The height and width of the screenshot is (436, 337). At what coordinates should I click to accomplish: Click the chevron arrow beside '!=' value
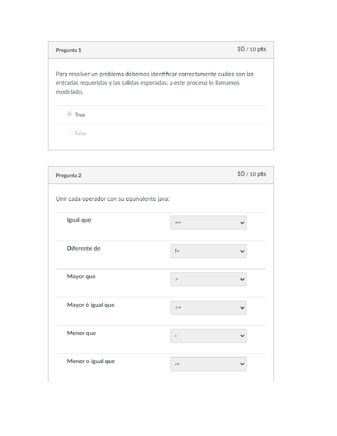tap(242, 251)
